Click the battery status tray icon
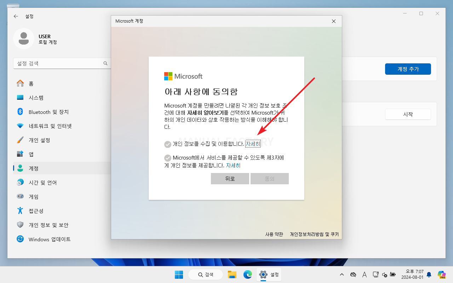The image size is (453, 283). [392, 275]
